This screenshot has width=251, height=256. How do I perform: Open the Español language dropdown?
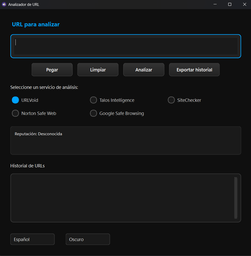tap(32, 239)
